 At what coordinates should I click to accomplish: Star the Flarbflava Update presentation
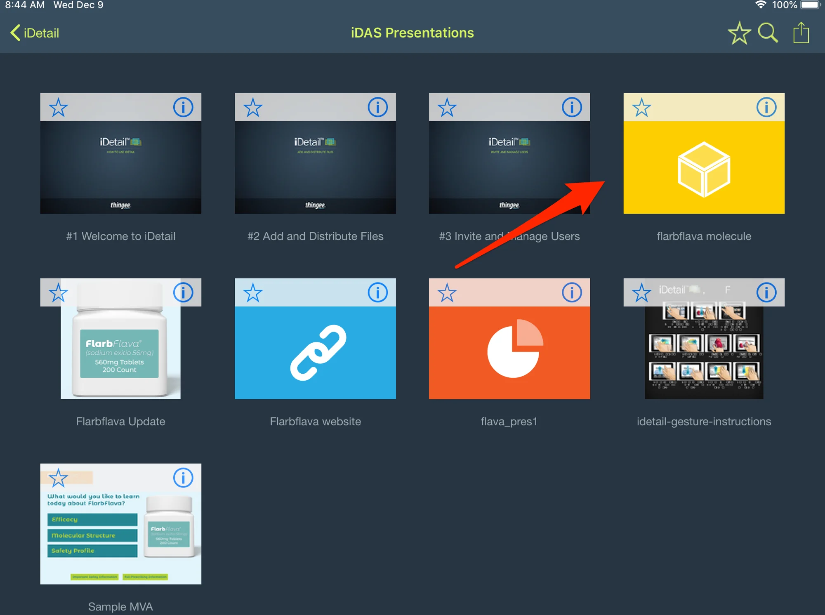coord(58,293)
